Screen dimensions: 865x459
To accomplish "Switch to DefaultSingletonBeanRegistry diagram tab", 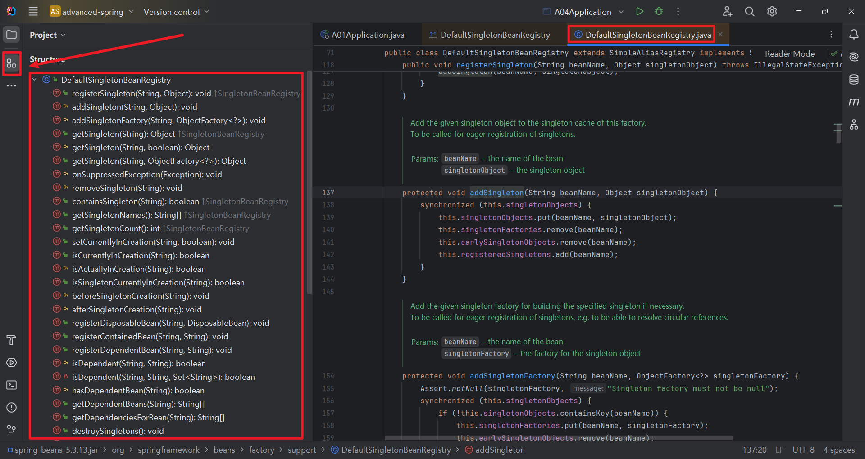I will point(490,35).
